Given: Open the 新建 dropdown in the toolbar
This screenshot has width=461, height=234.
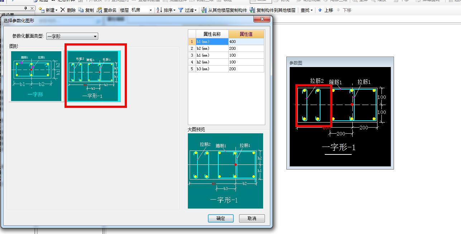Looking at the screenshot, I should pyautogui.click(x=48, y=10).
